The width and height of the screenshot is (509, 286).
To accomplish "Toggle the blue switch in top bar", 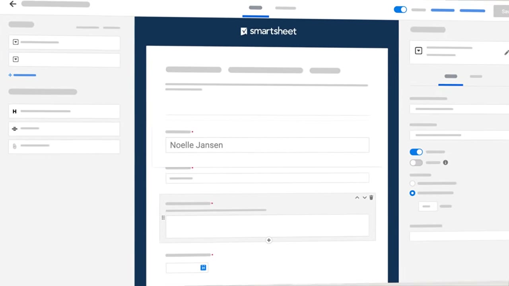I will click(400, 10).
